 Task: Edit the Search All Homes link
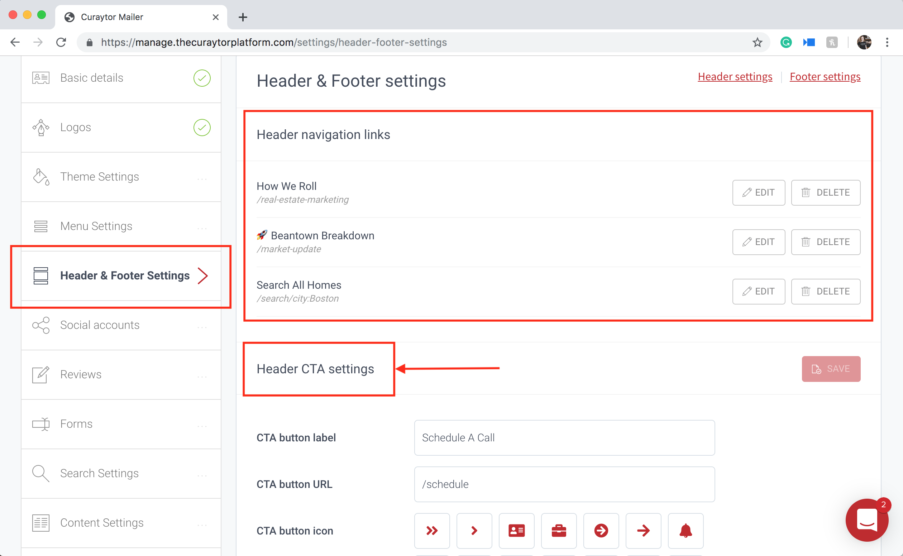pos(759,291)
